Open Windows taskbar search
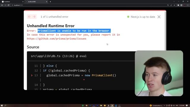Viewport: 190px width, 107px height. [x=5, y=106]
